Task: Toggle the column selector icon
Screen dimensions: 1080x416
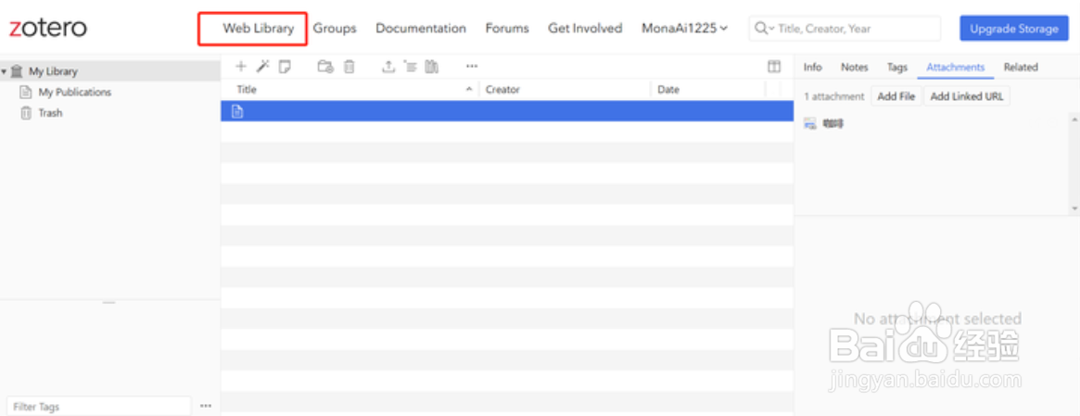Action: pos(774,67)
